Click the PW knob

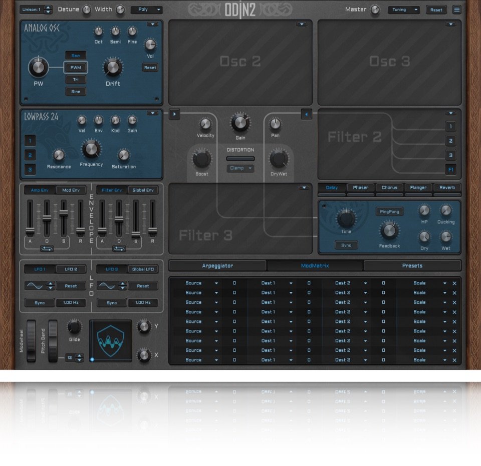tap(39, 67)
